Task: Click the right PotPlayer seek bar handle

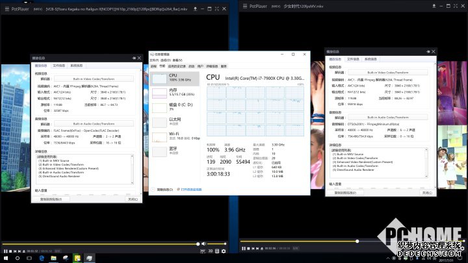Action: (x=357, y=241)
